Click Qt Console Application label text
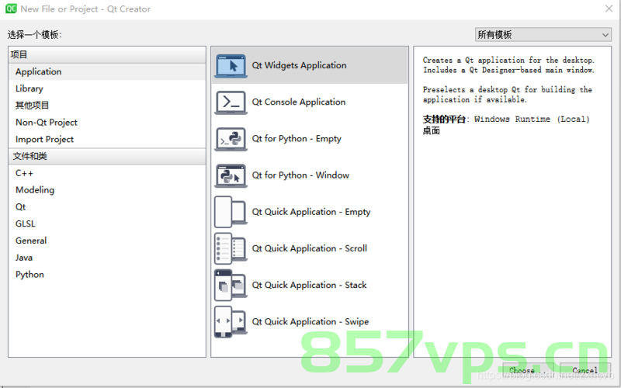 pyautogui.click(x=299, y=102)
